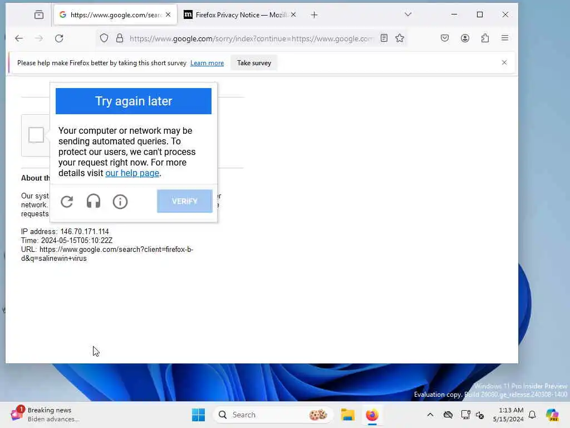Open a new tab with plus button
This screenshot has height=428, width=570.
315,15
